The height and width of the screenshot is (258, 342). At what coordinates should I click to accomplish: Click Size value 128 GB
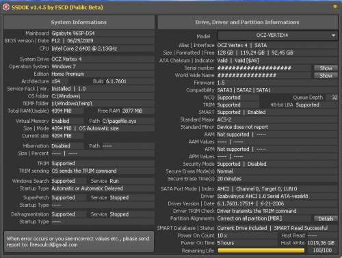point(225,53)
